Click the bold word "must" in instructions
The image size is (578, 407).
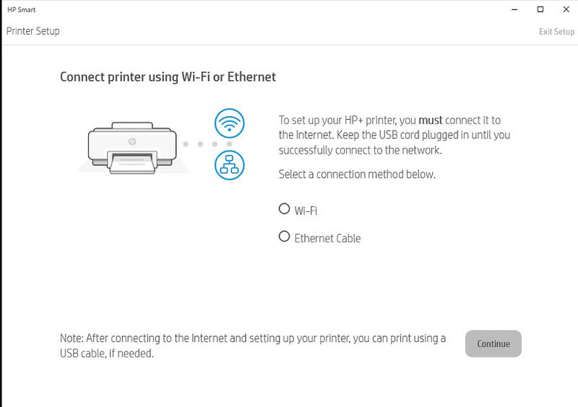point(431,121)
